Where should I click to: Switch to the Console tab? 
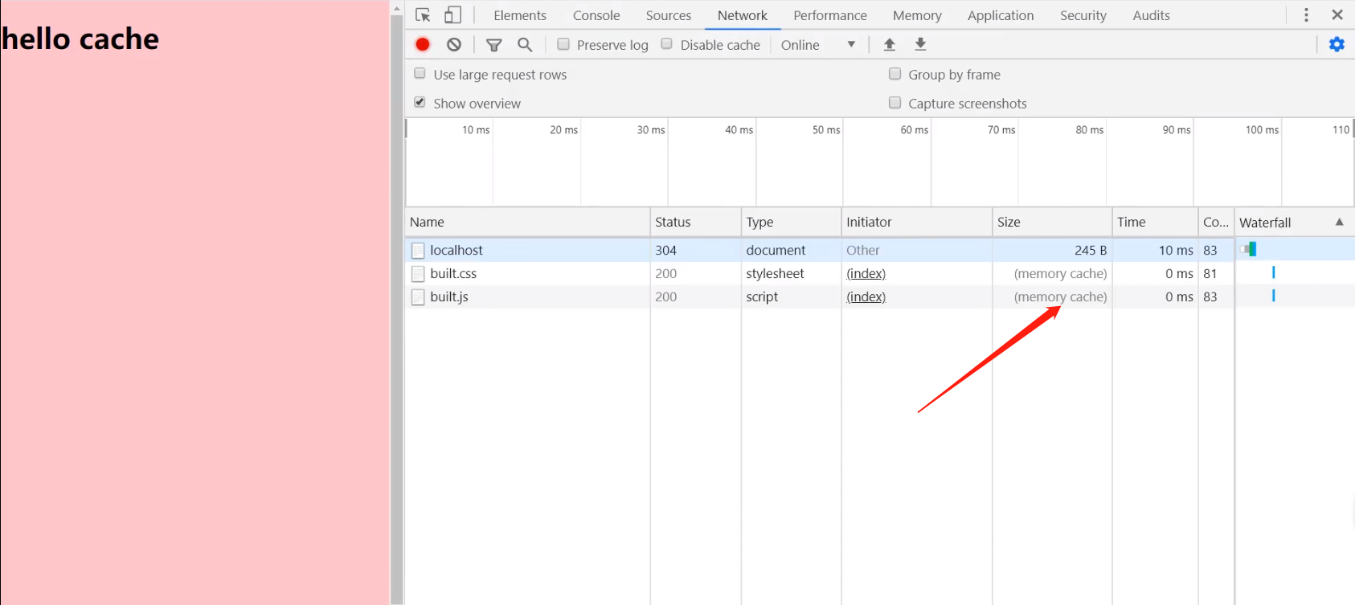click(596, 15)
